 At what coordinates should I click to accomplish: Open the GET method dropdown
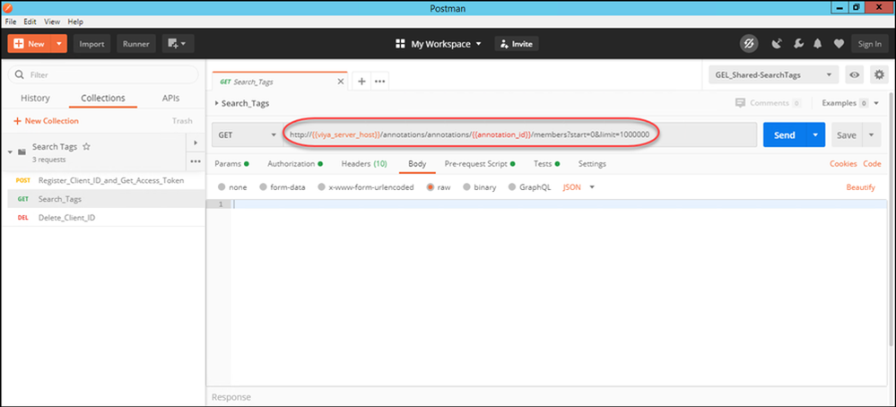point(247,135)
